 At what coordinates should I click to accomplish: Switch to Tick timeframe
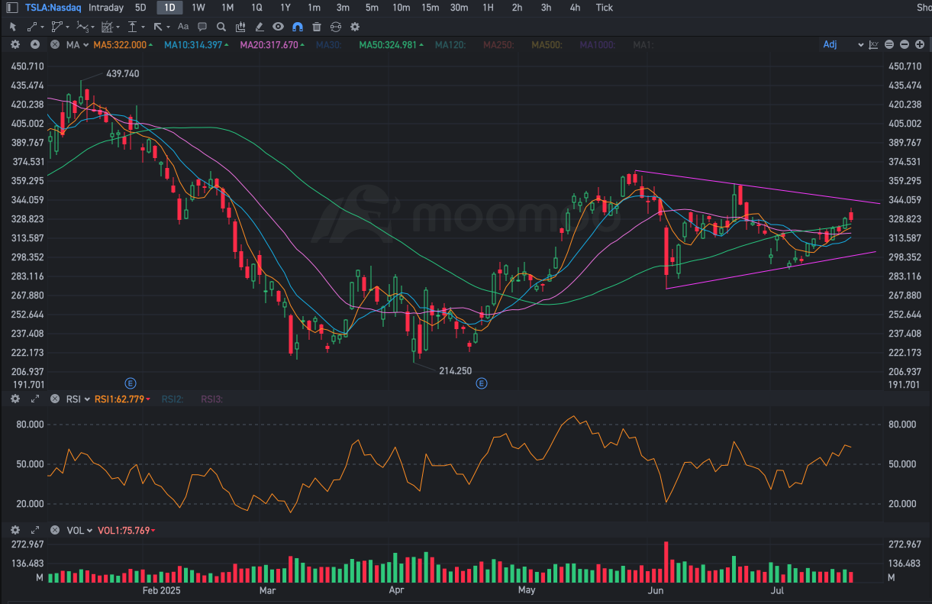[604, 8]
